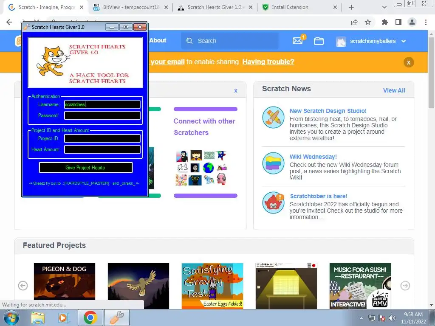Show hidden tray icons arrow

(x=361, y=318)
